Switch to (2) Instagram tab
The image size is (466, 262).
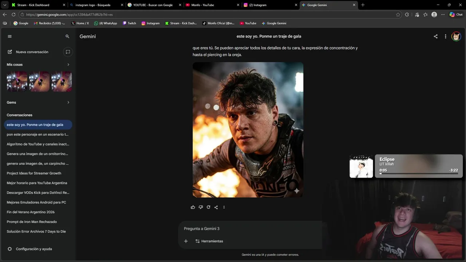tap(270, 5)
